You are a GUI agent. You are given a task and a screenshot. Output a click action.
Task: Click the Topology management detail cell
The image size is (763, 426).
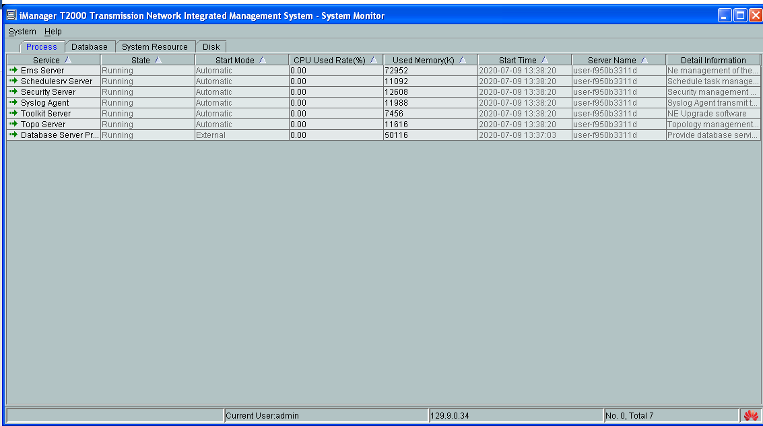coord(713,124)
